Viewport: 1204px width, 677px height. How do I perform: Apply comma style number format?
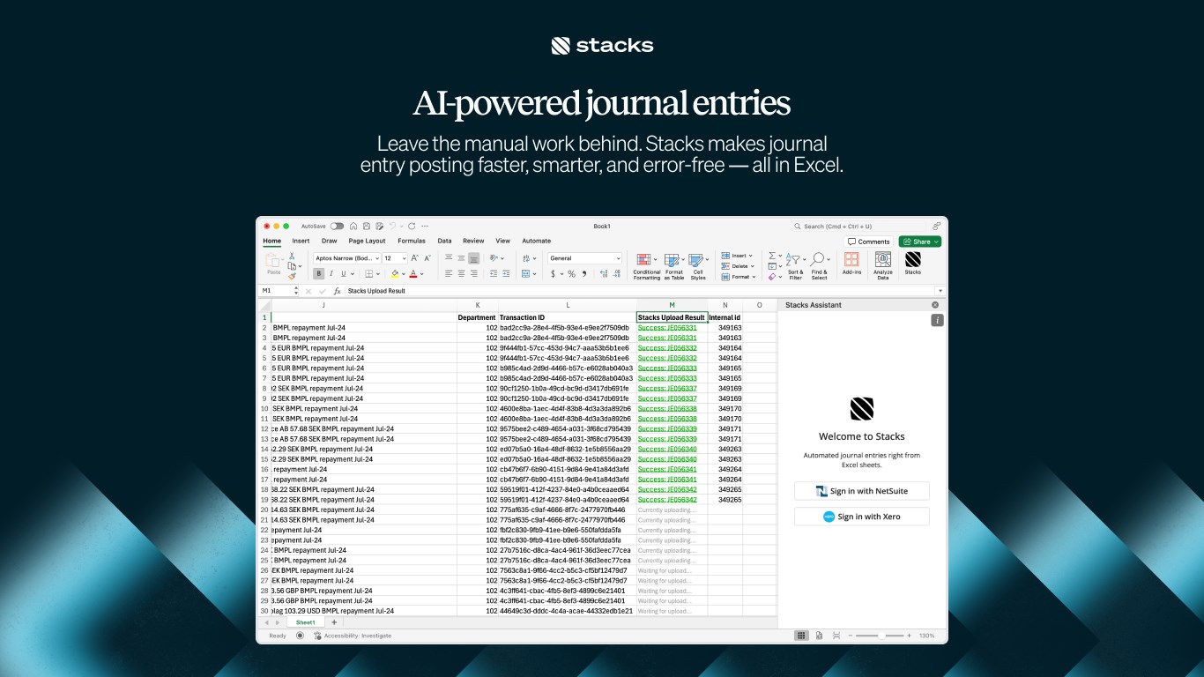coord(583,274)
